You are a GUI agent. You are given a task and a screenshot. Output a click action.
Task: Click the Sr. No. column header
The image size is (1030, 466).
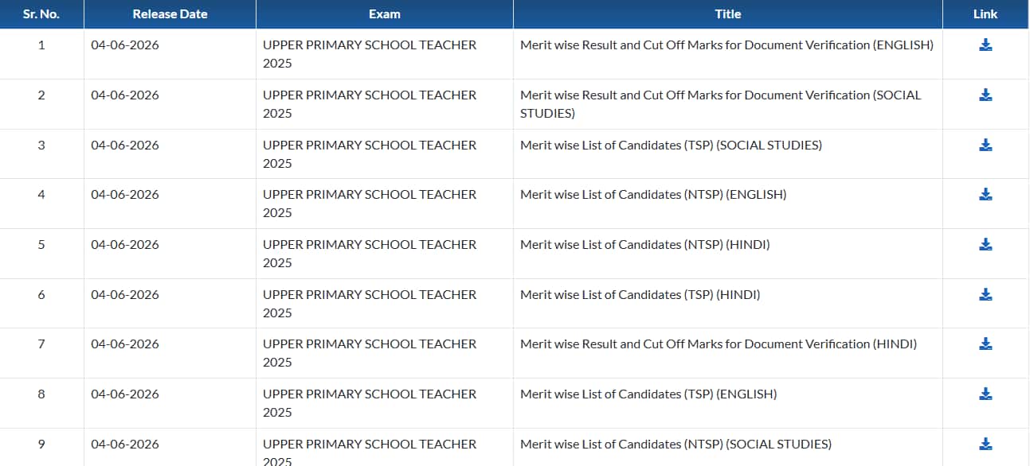41,14
